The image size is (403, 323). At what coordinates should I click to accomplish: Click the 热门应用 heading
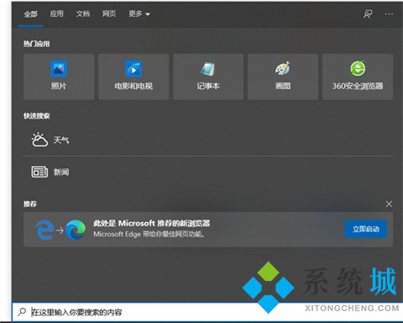pyautogui.click(x=37, y=44)
